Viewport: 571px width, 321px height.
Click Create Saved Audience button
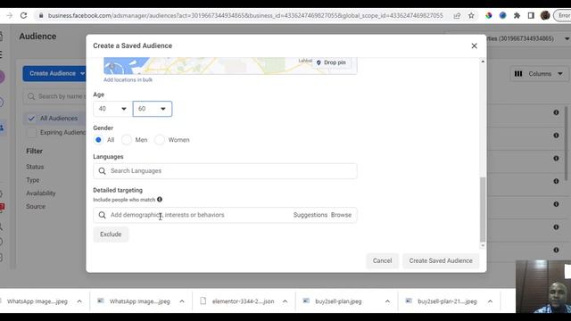(x=441, y=261)
